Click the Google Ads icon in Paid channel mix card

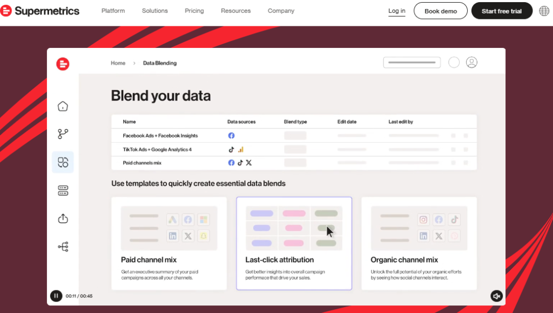pos(172,220)
